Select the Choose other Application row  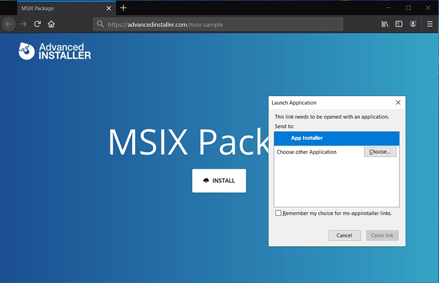pos(336,152)
